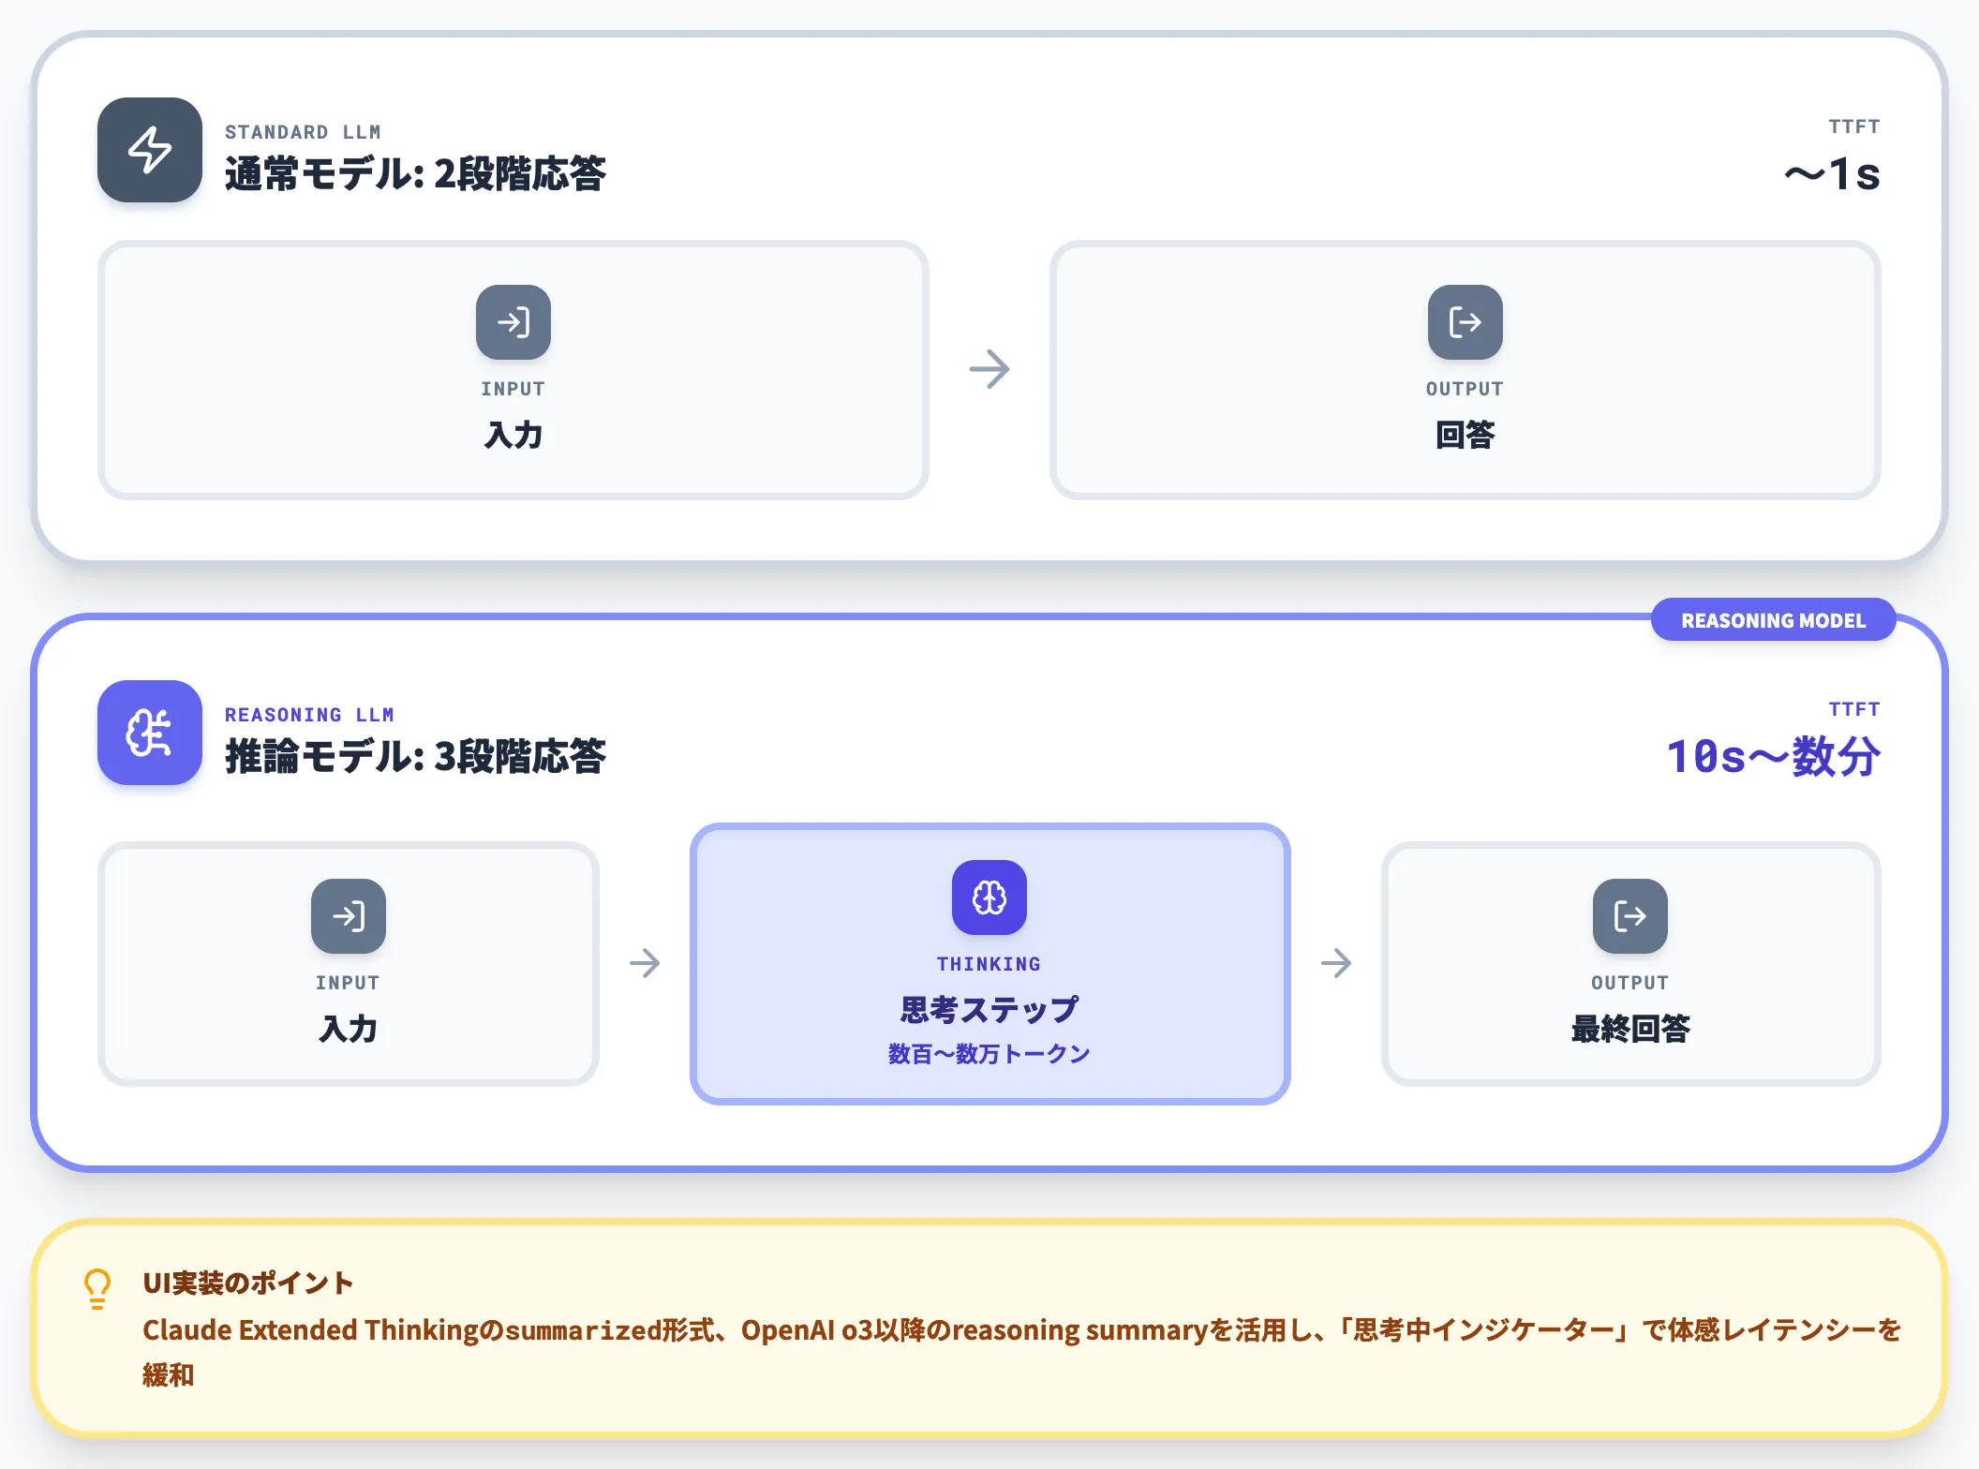Click the arrow between 入力 and 回答
Screen dimensions: 1979x1469
[989, 369]
